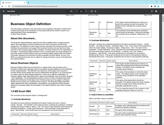Select the about:blank browser tab

pos(13,3)
